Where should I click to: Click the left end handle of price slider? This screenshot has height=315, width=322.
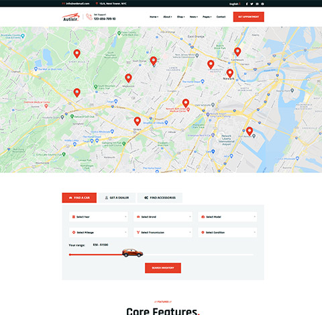click(x=70, y=255)
